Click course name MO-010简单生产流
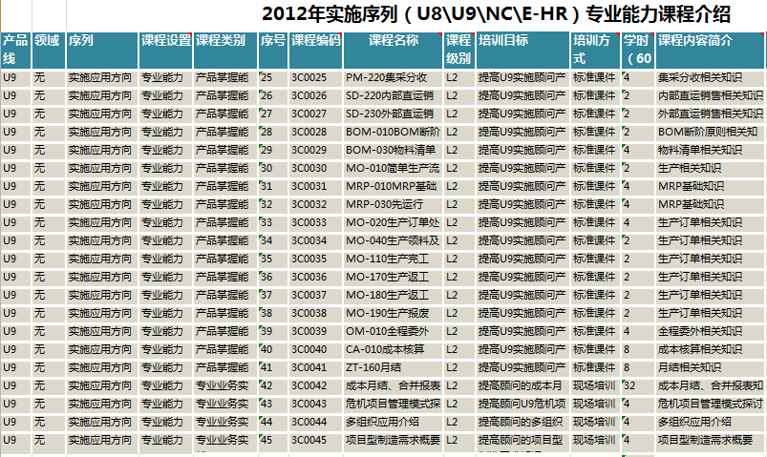Viewport: 767px width, 457px height. point(393,168)
